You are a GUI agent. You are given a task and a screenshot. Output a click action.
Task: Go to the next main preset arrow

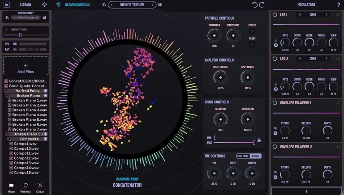[152, 4]
